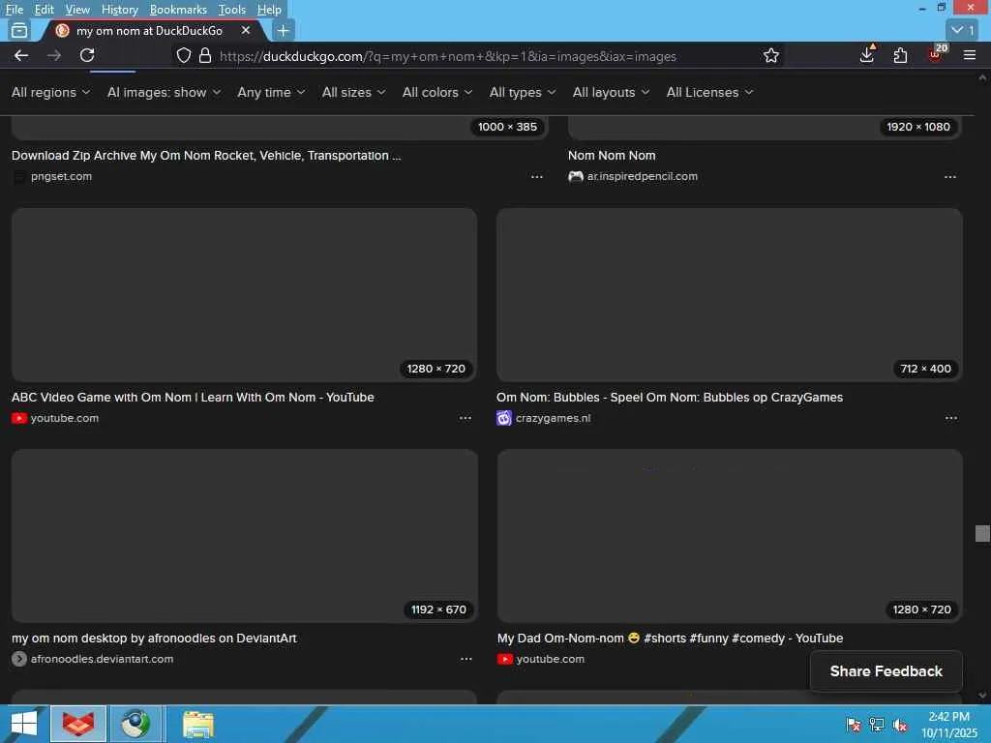Open the Help menu
The height and width of the screenshot is (743, 991).
click(269, 10)
